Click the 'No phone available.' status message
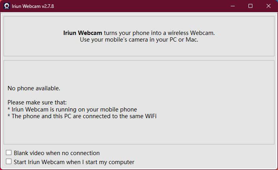Viewport: 278px width, 170px height. click(34, 88)
